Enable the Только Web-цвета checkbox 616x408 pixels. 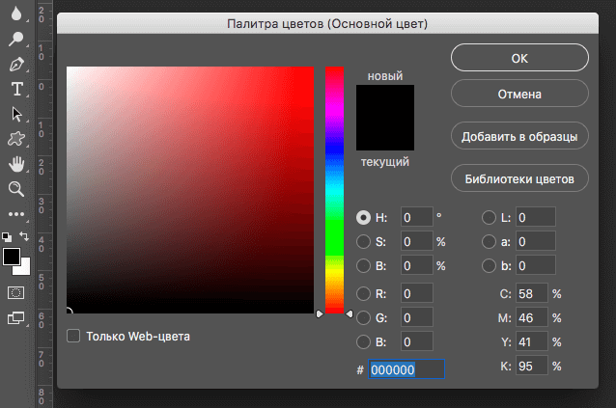point(73,336)
